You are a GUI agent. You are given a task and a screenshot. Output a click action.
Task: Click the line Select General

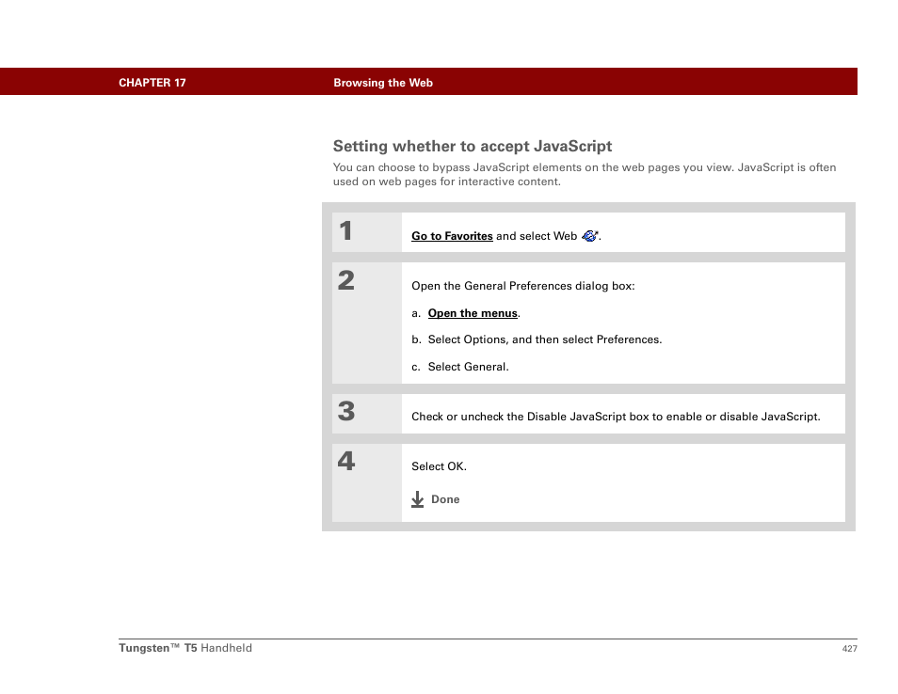468,367
